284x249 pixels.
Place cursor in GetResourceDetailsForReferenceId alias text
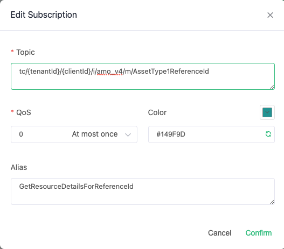click(76, 186)
